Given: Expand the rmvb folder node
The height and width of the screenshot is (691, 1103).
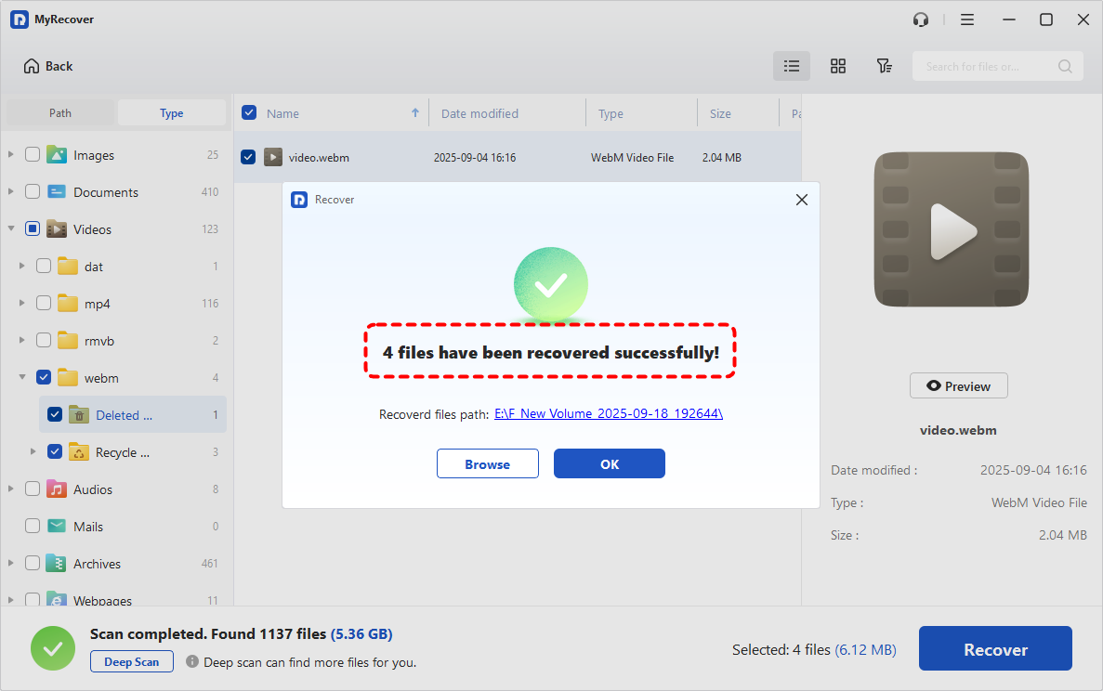Looking at the screenshot, I should pyautogui.click(x=21, y=340).
